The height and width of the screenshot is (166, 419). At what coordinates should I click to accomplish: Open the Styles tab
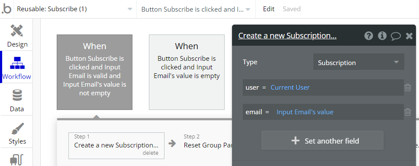coord(17,132)
